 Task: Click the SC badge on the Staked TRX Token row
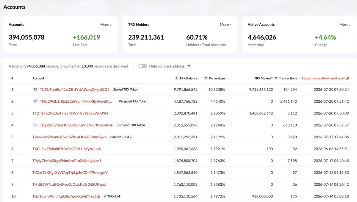coord(35,90)
